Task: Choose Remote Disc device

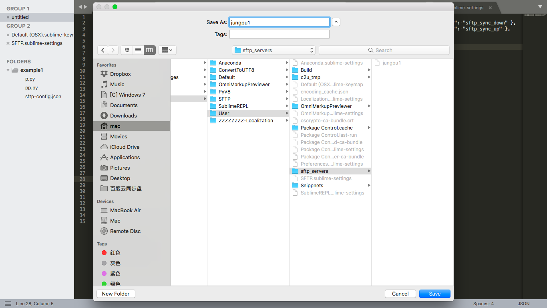Action: click(x=125, y=231)
